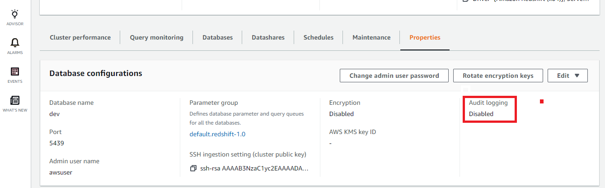Viewport: 605px width, 188px height.
Task: Expand the Edit dropdown button
Action: tap(567, 76)
